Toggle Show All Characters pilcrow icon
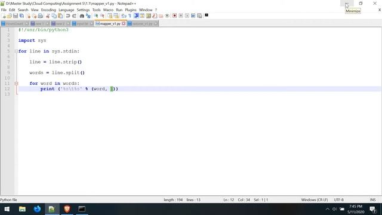Image resolution: width=382 pixels, height=215 pixels. 130,16
